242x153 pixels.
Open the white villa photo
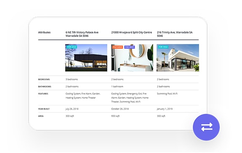point(178,58)
